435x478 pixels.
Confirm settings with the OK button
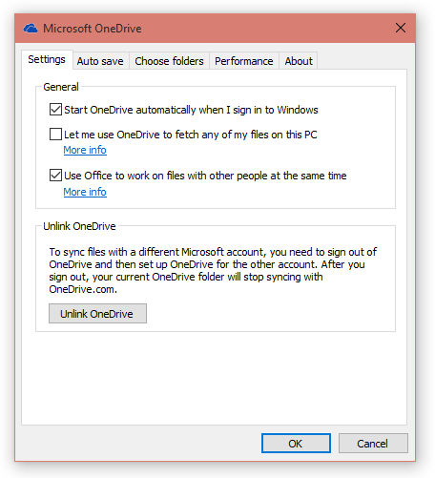296,443
